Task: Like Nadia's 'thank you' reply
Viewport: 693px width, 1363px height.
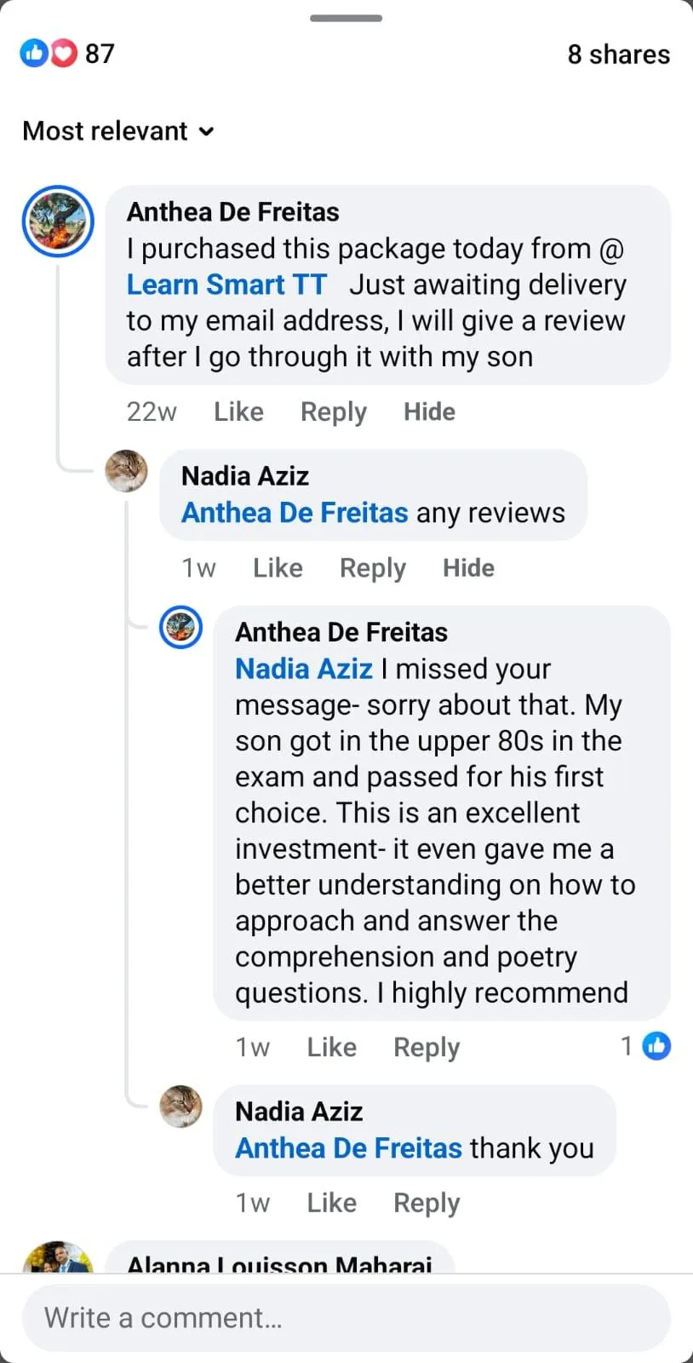Action: pyautogui.click(x=331, y=1203)
